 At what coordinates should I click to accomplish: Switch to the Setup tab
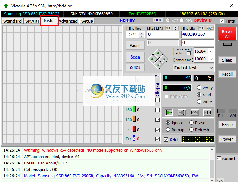pyautogui.click(x=87, y=21)
